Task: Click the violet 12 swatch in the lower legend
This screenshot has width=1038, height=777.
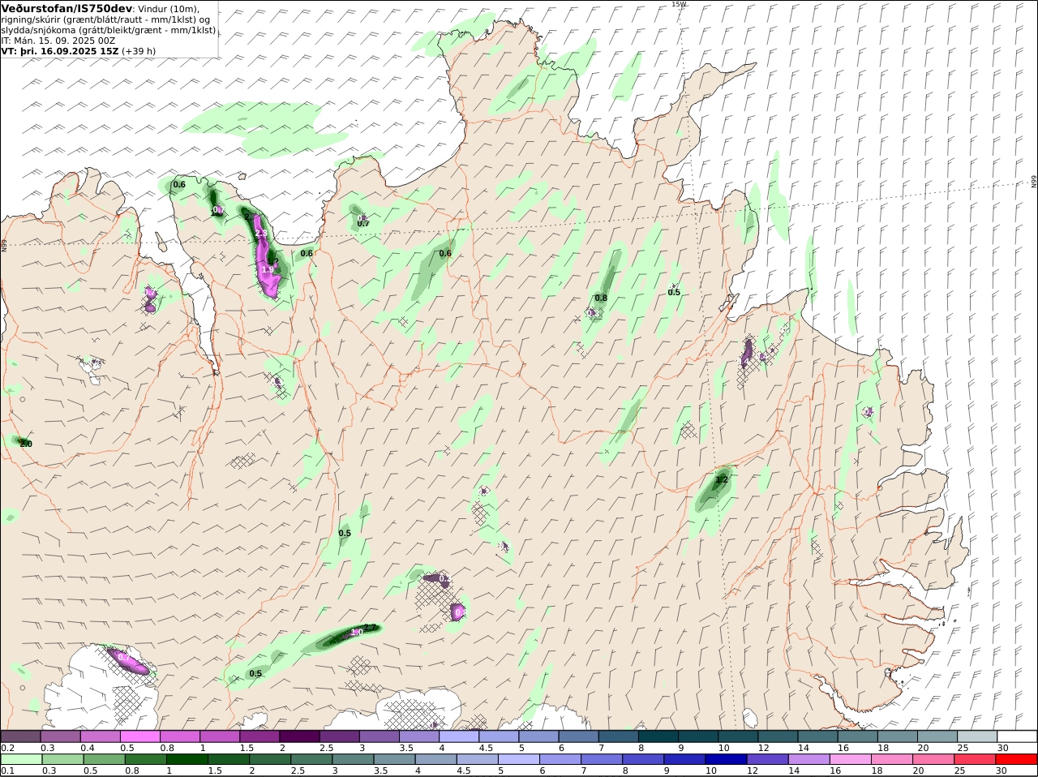Action: click(767, 759)
